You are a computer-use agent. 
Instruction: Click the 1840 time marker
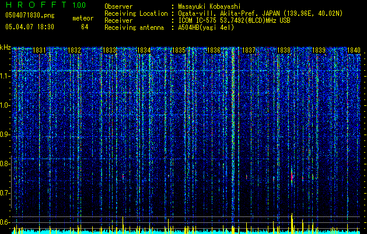[354, 50]
